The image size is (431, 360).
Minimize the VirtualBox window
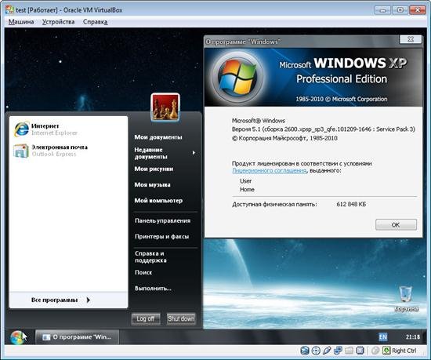point(382,10)
